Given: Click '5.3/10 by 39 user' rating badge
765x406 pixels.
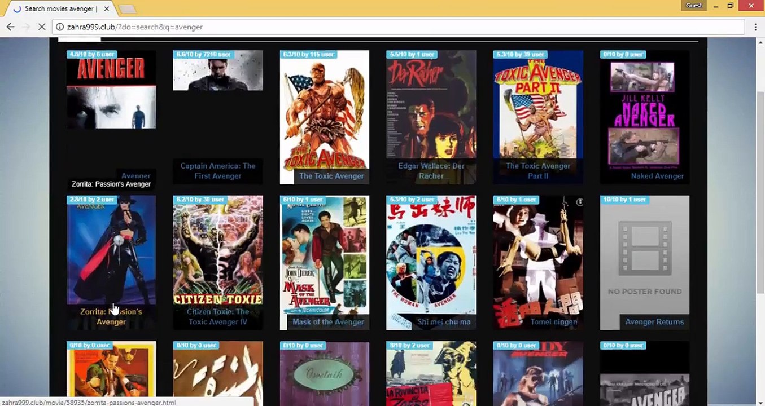Looking at the screenshot, I should 520,54.
